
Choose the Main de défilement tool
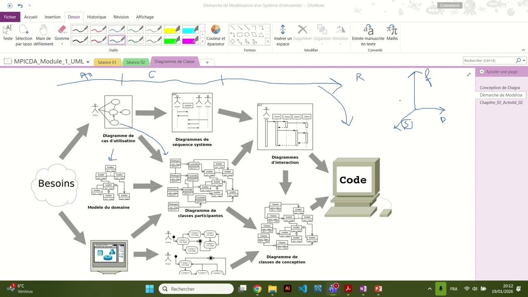pyautogui.click(x=43, y=35)
